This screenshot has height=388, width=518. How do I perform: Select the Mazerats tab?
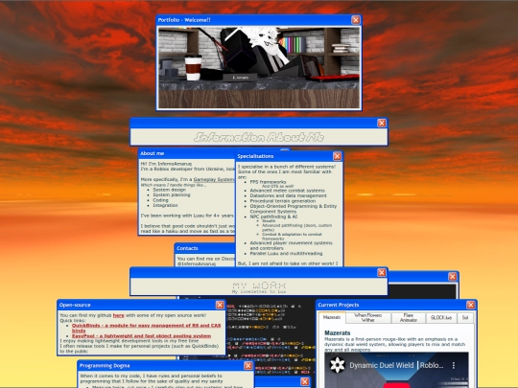pyautogui.click(x=332, y=317)
